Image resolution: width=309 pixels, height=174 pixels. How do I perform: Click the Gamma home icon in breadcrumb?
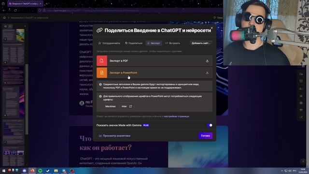pos(4,18)
